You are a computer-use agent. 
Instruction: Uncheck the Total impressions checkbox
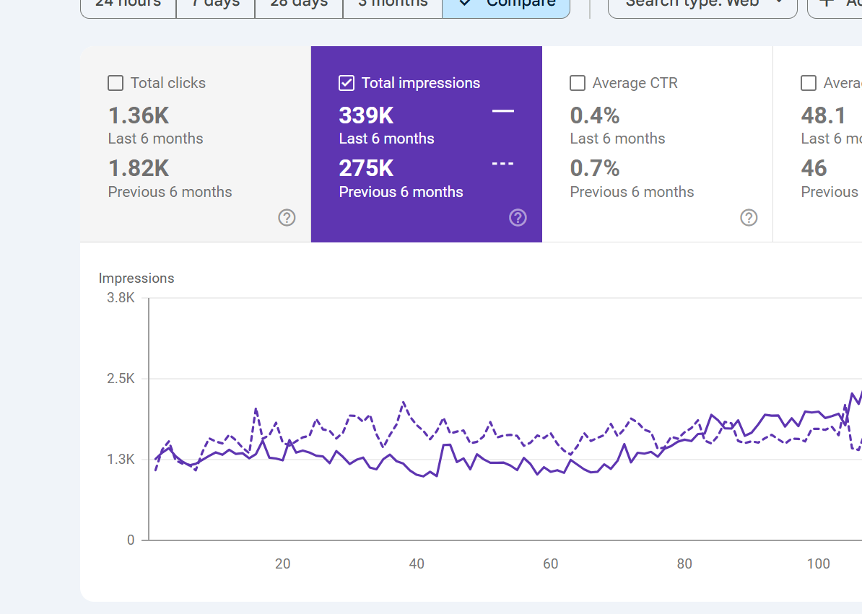[x=347, y=83]
